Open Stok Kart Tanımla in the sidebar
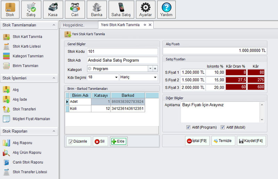This screenshot has width=278, height=179. 23,37
